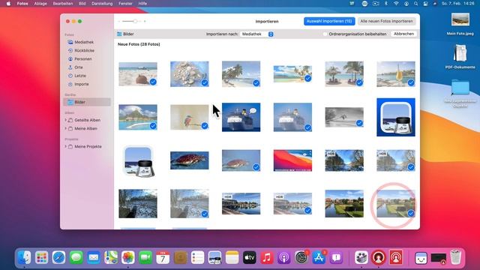The image size is (480, 270).
Task: Open the Bild menu
Action: pos(82,4)
